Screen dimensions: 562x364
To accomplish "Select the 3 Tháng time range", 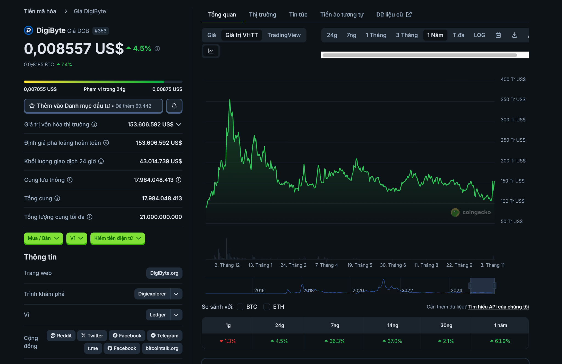I will coord(406,35).
